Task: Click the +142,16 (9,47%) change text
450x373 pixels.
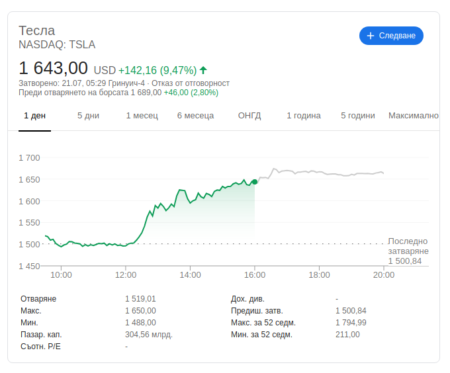Action: (x=157, y=70)
